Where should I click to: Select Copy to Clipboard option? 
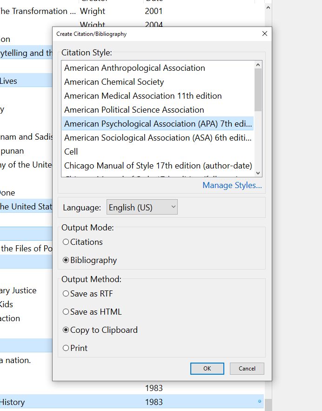tap(100, 330)
